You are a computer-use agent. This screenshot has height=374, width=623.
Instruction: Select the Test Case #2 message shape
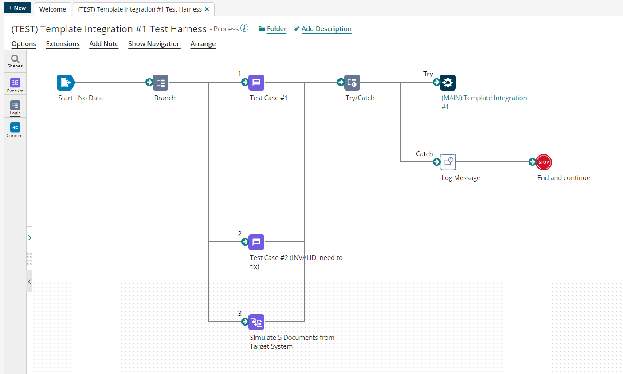(x=256, y=242)
